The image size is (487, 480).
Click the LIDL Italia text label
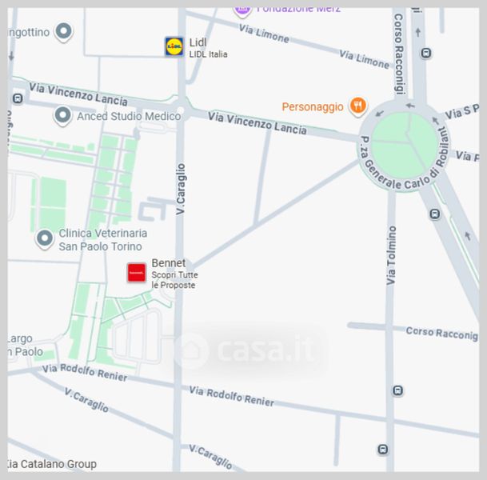coord(209,54)
